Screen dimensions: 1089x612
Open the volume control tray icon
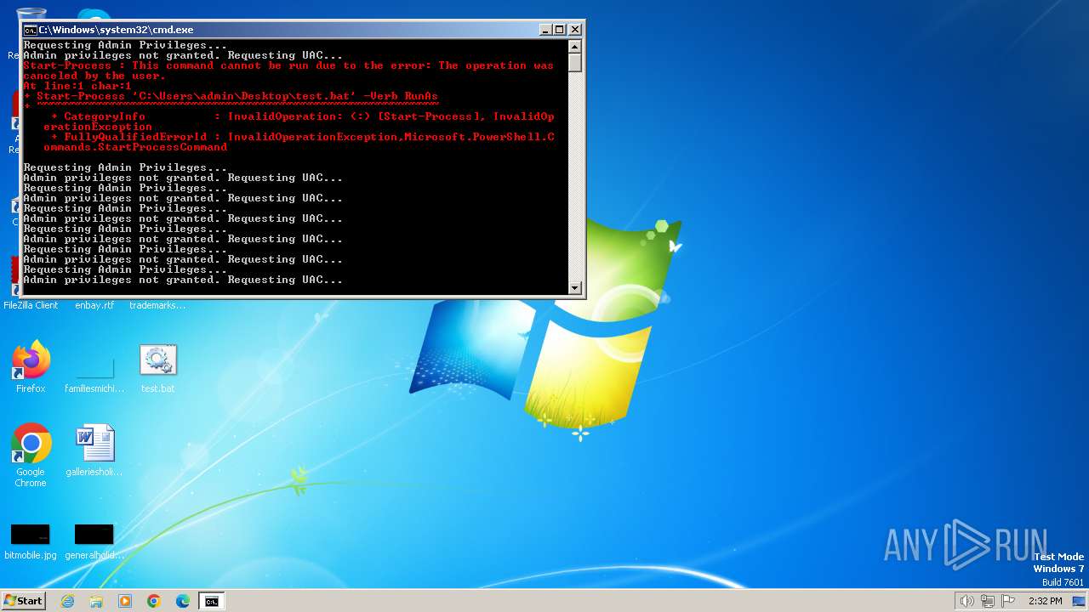coord(967,601)
